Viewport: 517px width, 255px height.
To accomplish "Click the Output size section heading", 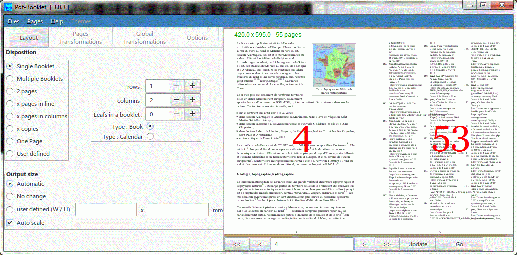I will [22, 174].
